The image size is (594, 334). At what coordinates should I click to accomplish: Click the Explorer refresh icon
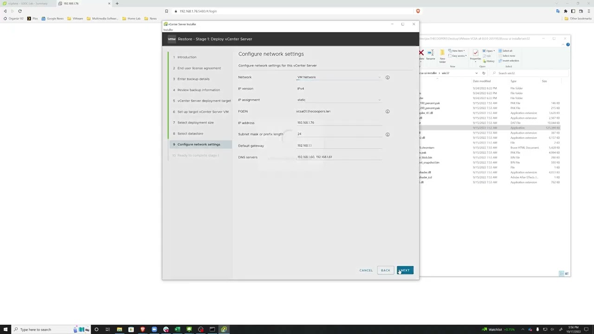484,73
